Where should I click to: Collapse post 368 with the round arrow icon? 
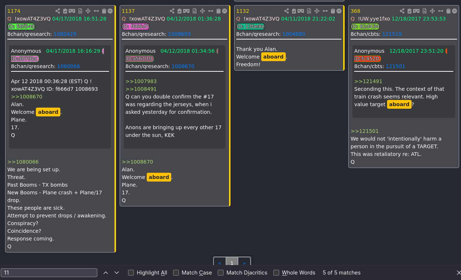(454, 11)
